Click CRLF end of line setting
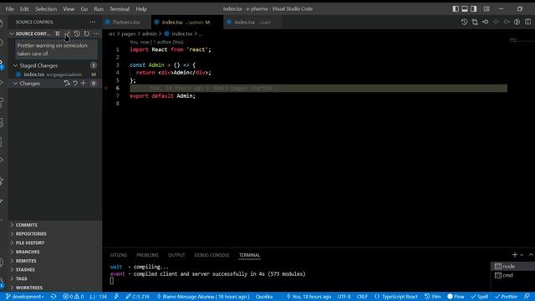The image size is (535, 301). tap(362, 297)
